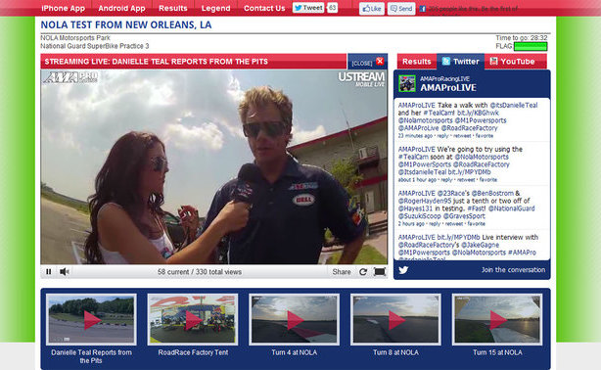Screen dimensions: 601x370
Task: Click the #TealCam hashtag in second tweet
Action: point(414,157)
